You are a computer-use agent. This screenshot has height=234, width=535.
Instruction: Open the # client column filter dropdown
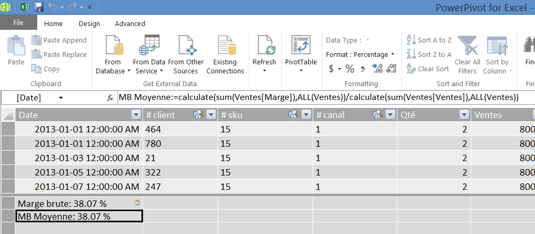211,115
